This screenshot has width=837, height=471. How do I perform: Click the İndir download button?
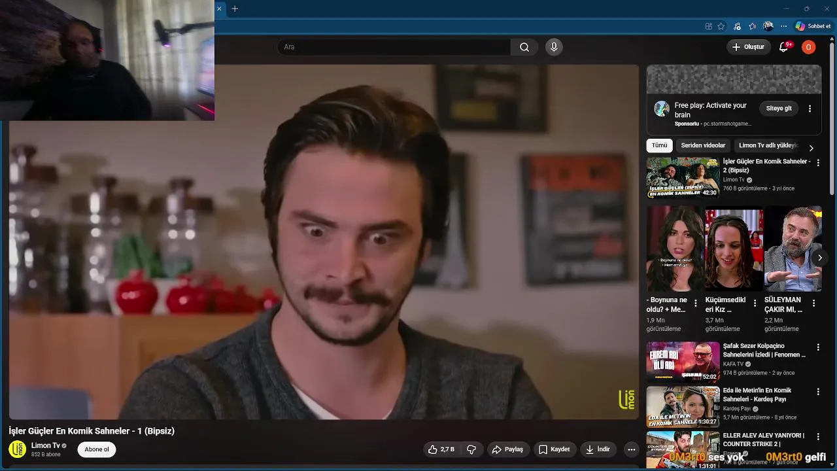(598, 449)
